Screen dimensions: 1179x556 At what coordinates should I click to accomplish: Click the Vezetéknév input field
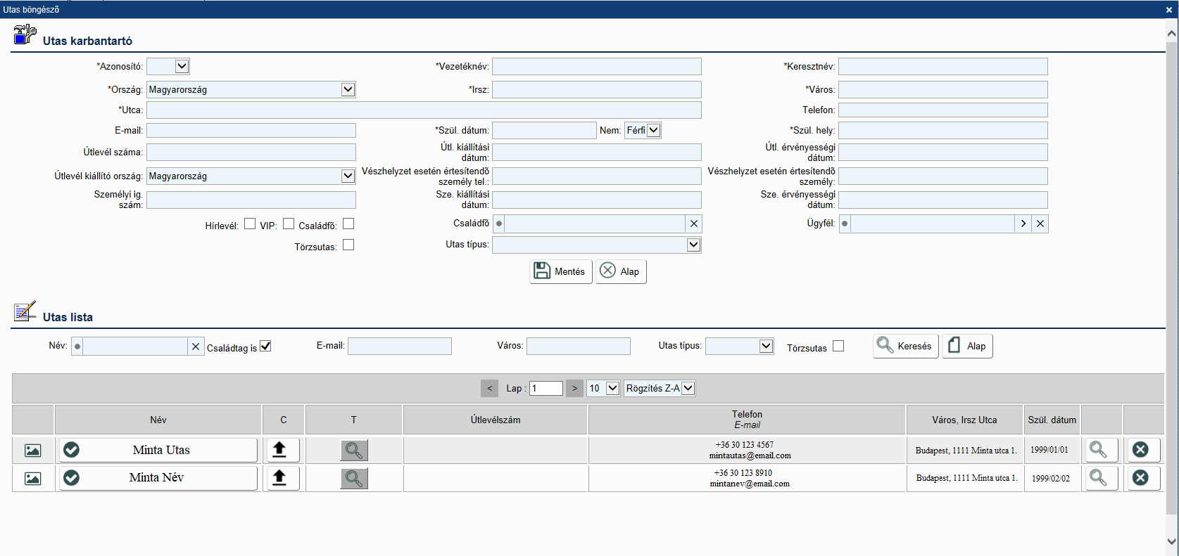point(596,67)
